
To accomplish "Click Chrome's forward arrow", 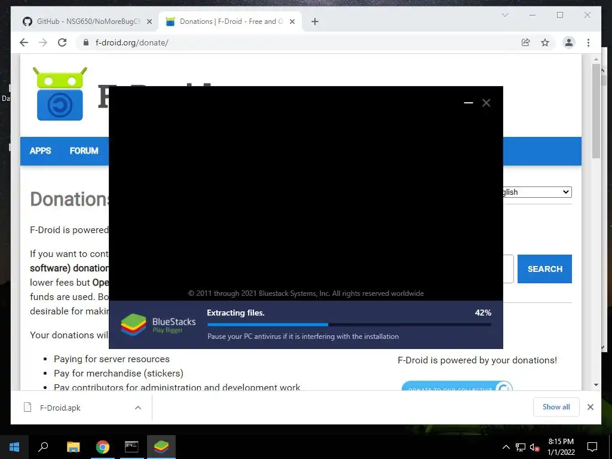I will 43,42.
